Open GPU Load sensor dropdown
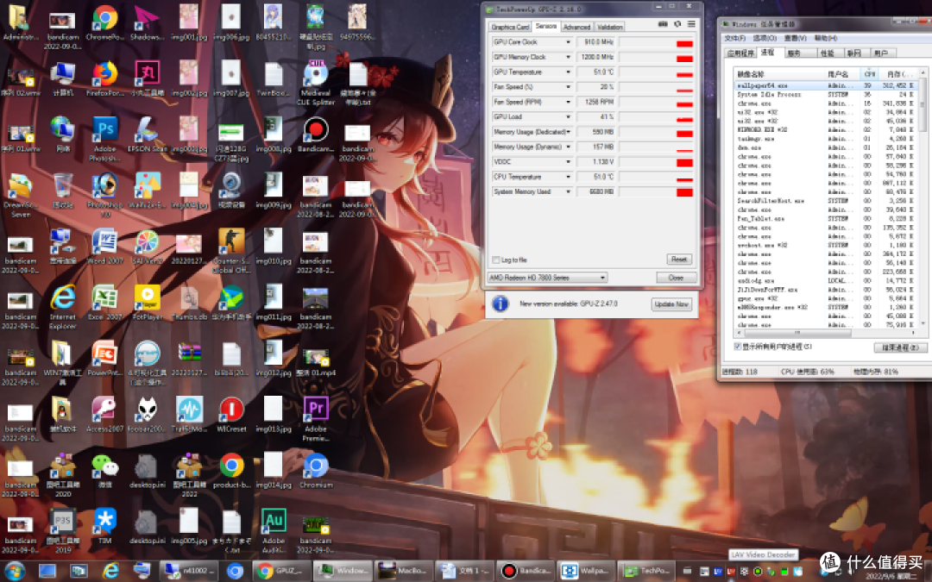The width and height of the screenshot is (932, 582). coord(568,117)
